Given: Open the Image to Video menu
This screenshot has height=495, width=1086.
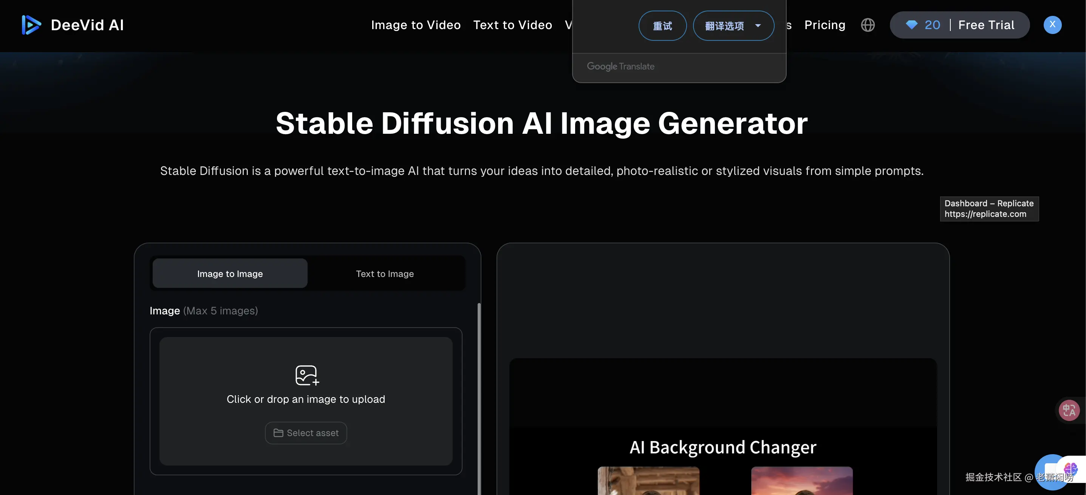Looking at the screenshot, I should click(416, 25).
